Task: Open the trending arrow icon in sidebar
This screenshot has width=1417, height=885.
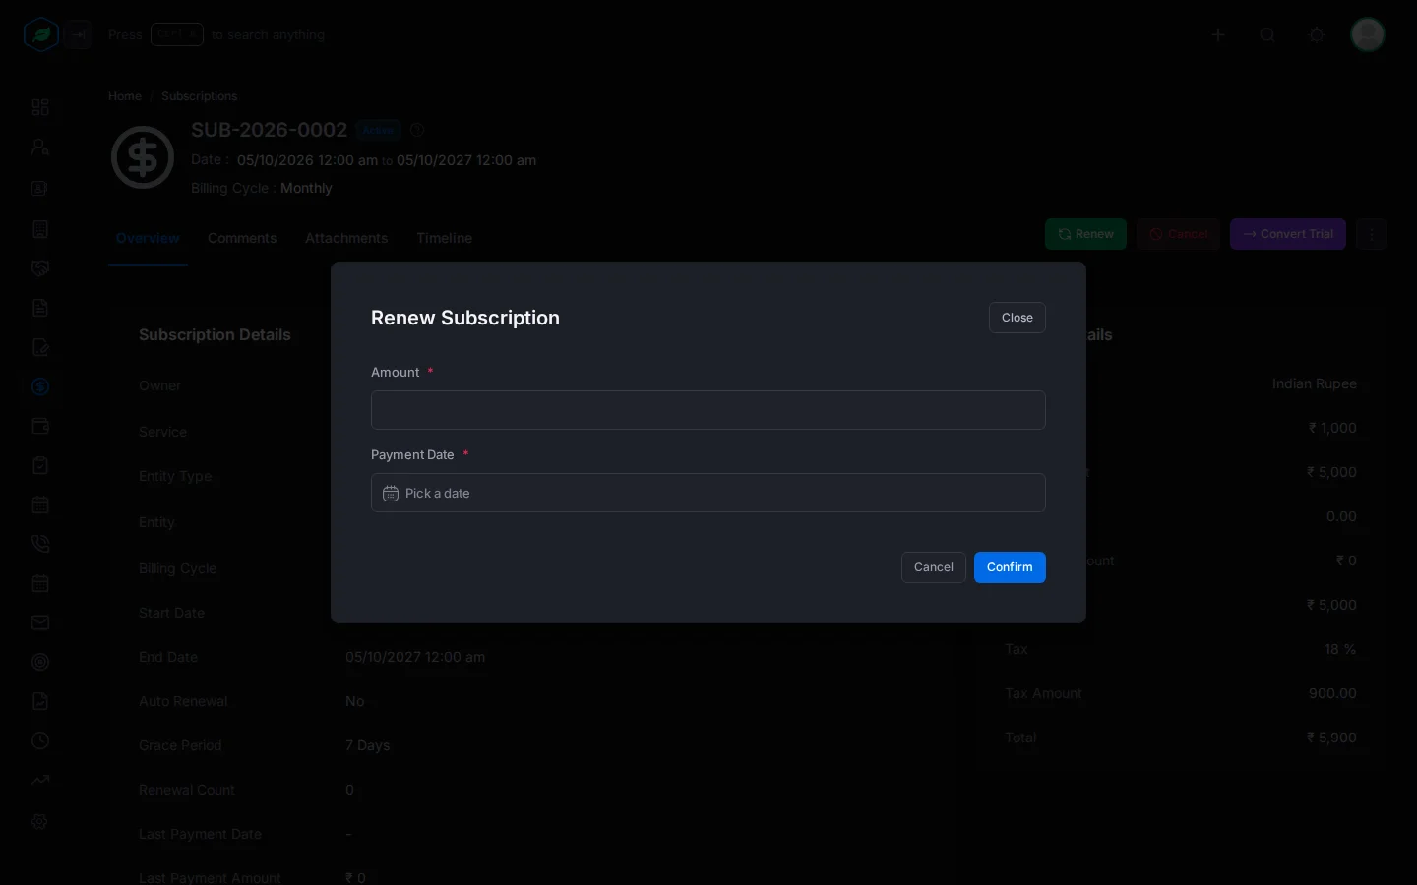Action: [40, 780]
